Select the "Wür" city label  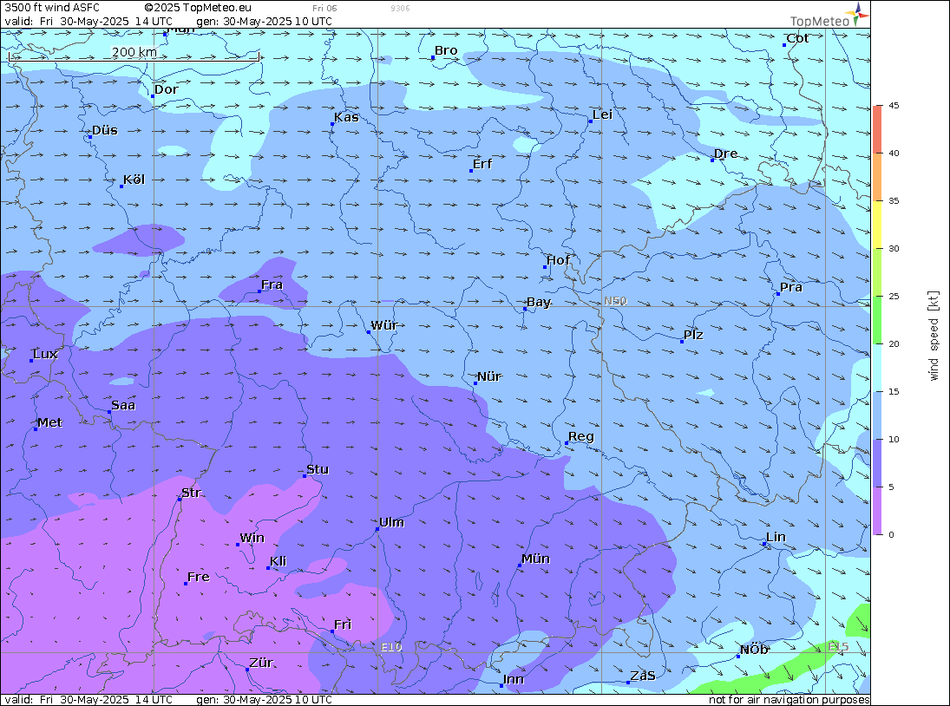click(x=384, y=326)
